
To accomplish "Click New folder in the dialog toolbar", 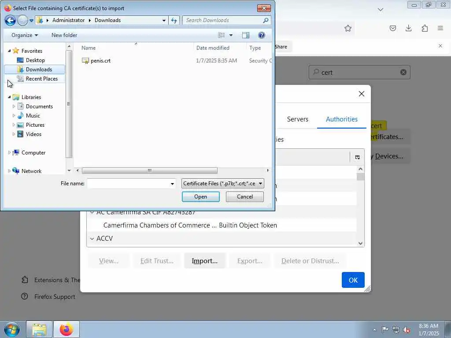I will pyautogui.click(x=64, y=35).
